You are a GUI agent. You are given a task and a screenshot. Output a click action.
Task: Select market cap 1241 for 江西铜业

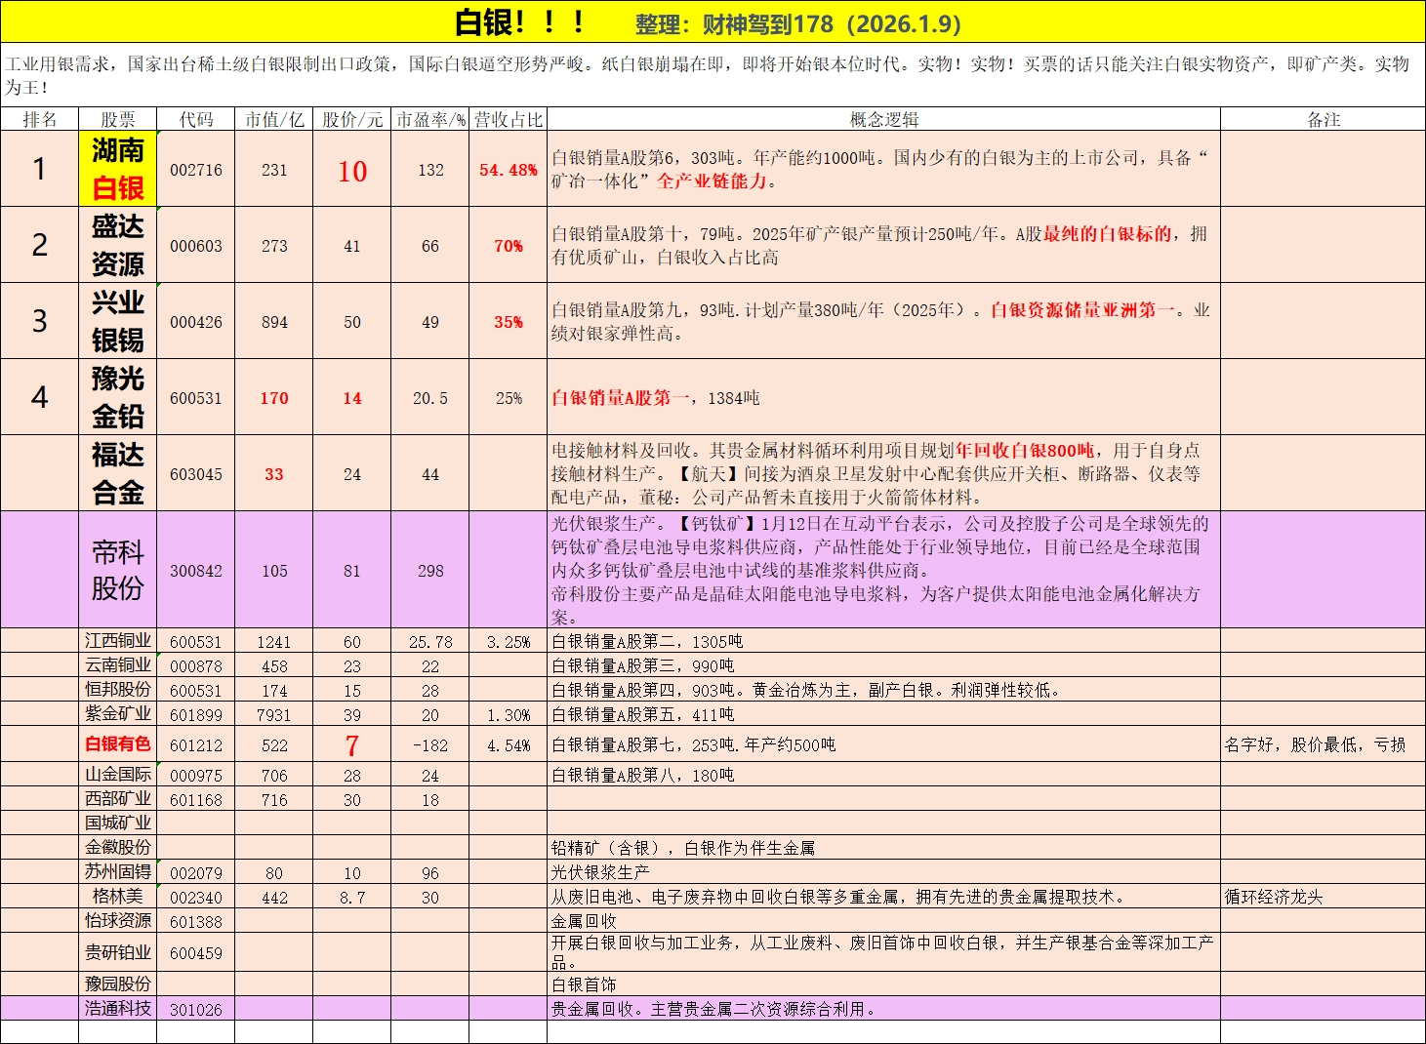(x=274, y=642)
